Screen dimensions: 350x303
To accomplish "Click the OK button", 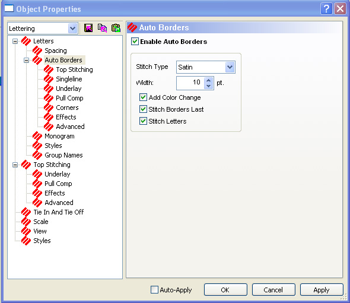I will coord(225,290).
